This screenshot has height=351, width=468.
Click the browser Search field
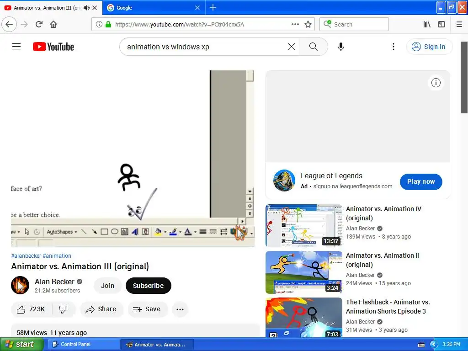354,24
